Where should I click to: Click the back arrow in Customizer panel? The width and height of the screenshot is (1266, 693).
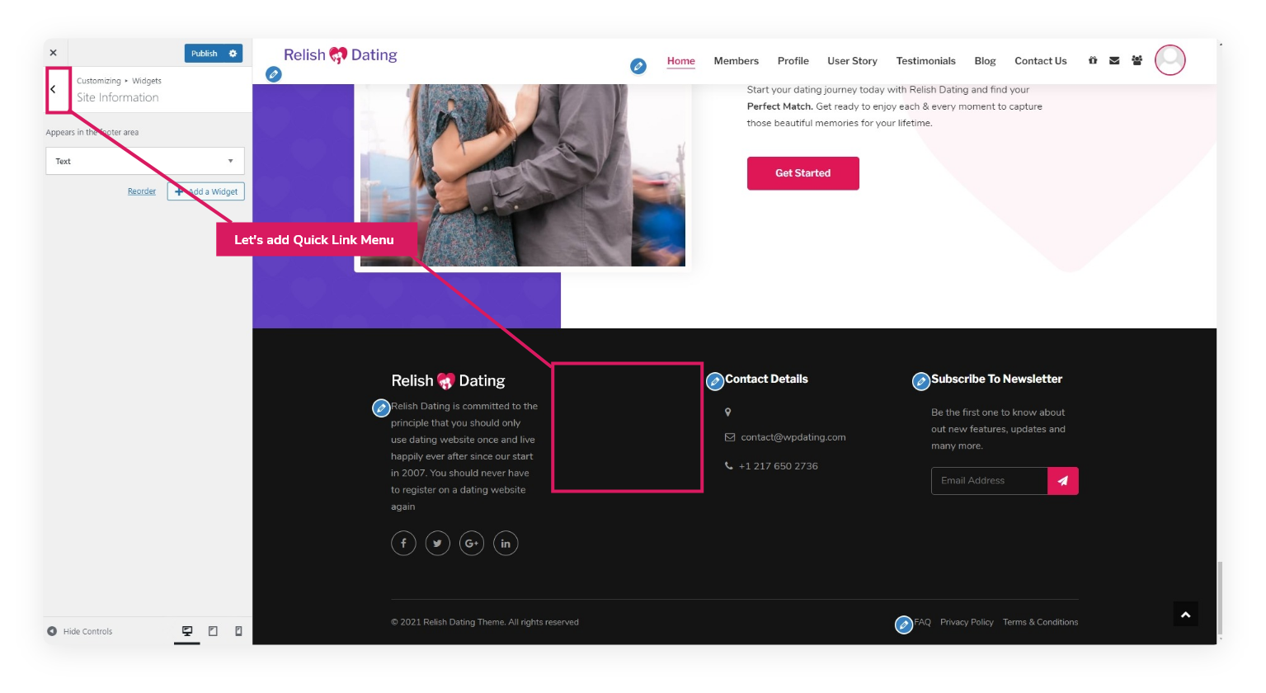tap(54, 89)
